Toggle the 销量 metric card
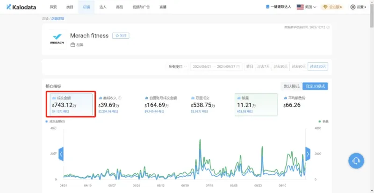This screenshot has height=193, width=374. (x=256, y=105)
